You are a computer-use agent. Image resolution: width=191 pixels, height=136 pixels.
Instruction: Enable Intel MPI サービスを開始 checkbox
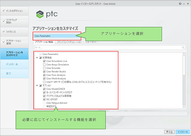(44, 82)
